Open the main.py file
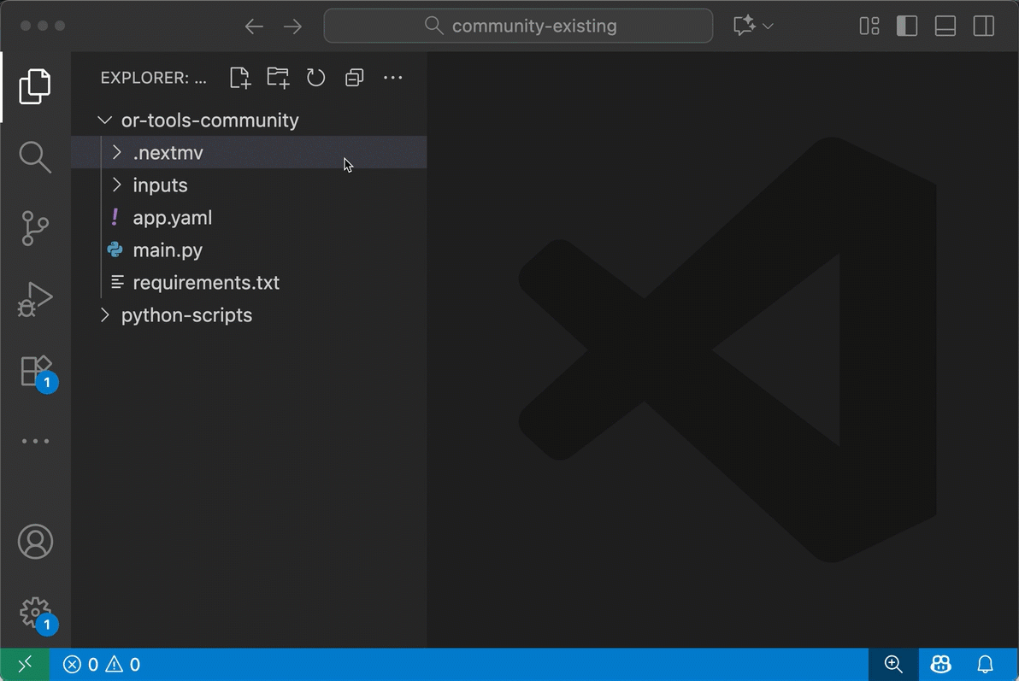1019x681 pixels. pyautogui.click(x=249, y=250)
